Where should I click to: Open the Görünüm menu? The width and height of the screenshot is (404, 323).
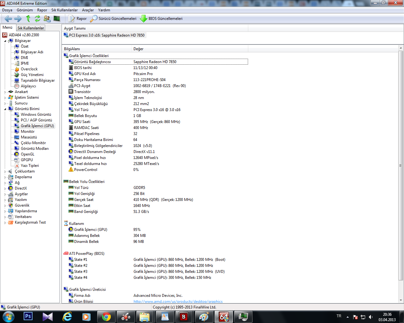(25, 10)
